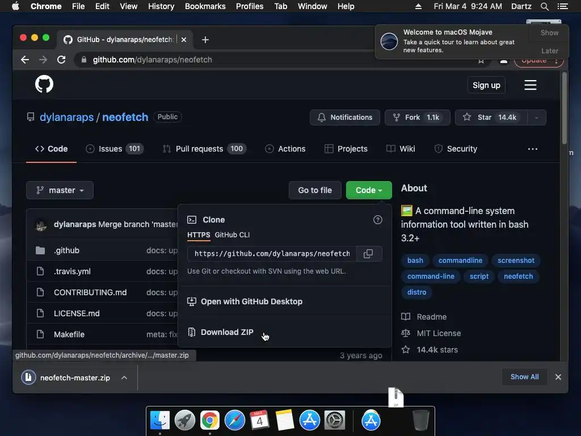The height and width of the screenshot is (436, 581).
Task: Open Notes app in the Dock
Action: click(x=285, y=421)
